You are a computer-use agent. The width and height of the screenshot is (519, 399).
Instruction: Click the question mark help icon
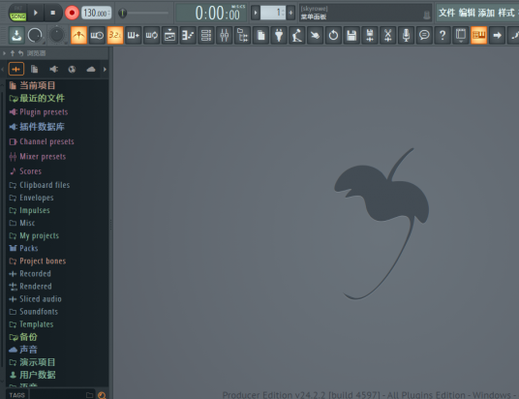point(443,35)
